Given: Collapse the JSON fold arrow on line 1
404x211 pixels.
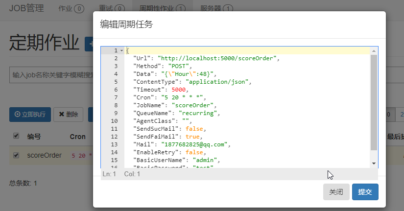Looking at the screenshot, I should coord(121,50).
